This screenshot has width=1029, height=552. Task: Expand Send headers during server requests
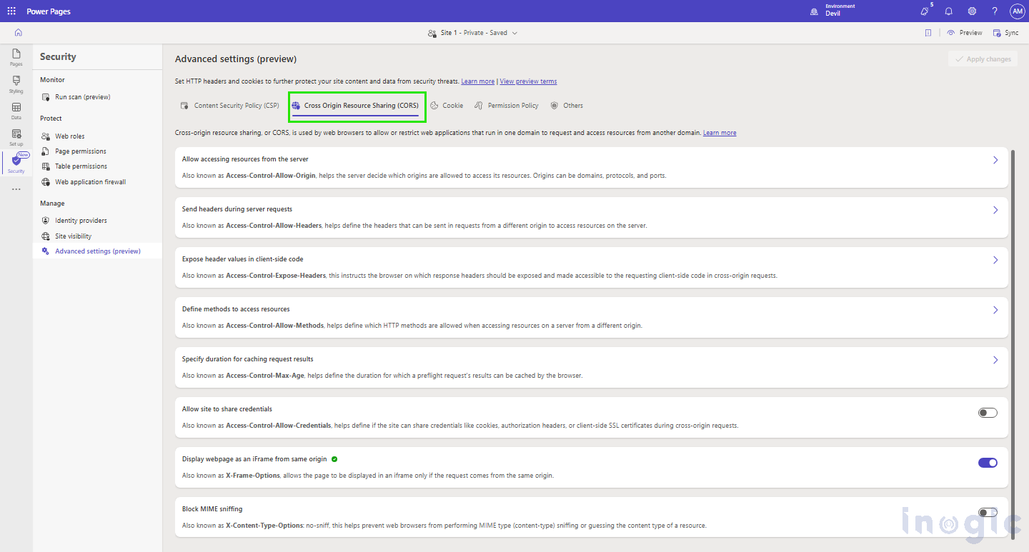tap(995, 210)
